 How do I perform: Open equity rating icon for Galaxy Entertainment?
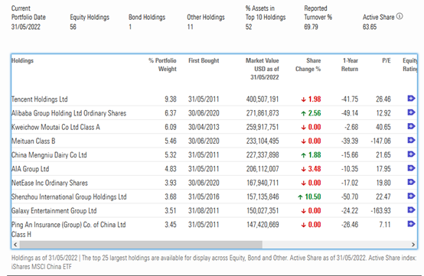(x=411, y=210)
